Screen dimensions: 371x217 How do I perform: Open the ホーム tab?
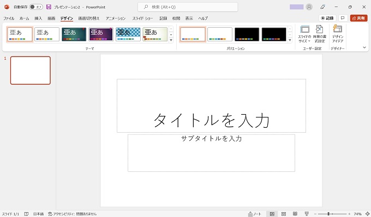point(24,18)
